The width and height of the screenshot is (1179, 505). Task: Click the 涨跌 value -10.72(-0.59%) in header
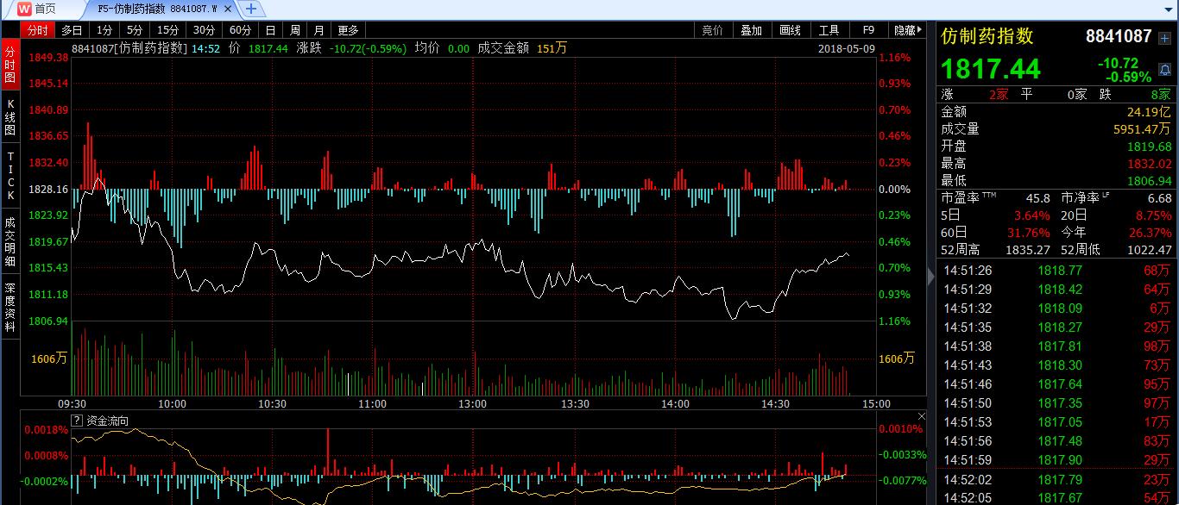tap(368, 48)
